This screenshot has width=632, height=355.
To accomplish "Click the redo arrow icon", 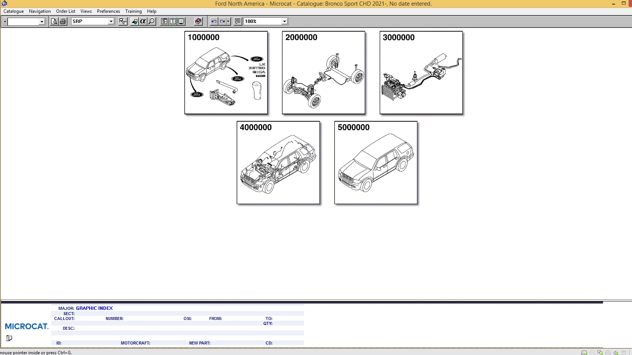I will click(x=222, y=21).
